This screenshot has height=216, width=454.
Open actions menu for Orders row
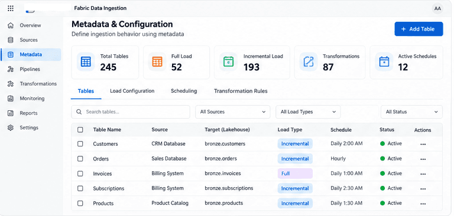(423, 159)
